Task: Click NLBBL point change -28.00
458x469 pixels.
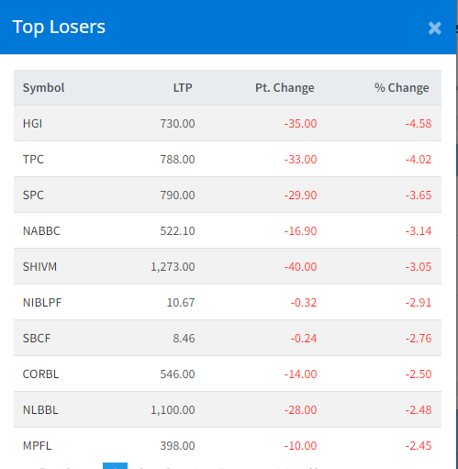Action: click(300, 410)
